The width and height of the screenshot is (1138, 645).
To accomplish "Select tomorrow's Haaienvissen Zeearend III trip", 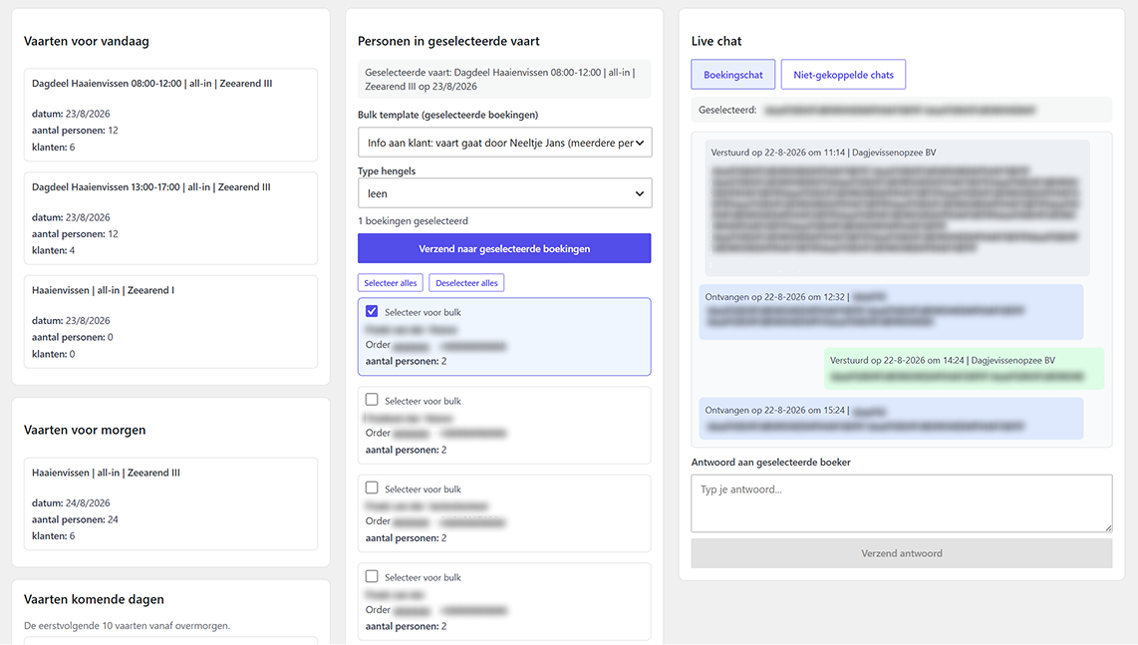I will (x=170, y=504).
